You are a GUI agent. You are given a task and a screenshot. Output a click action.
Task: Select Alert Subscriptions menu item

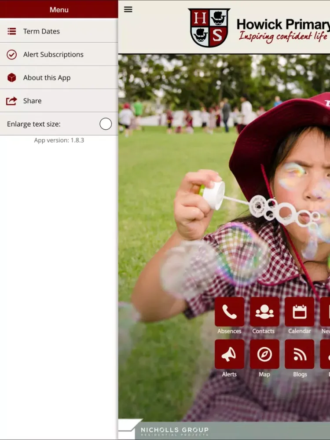pos(53,55)
